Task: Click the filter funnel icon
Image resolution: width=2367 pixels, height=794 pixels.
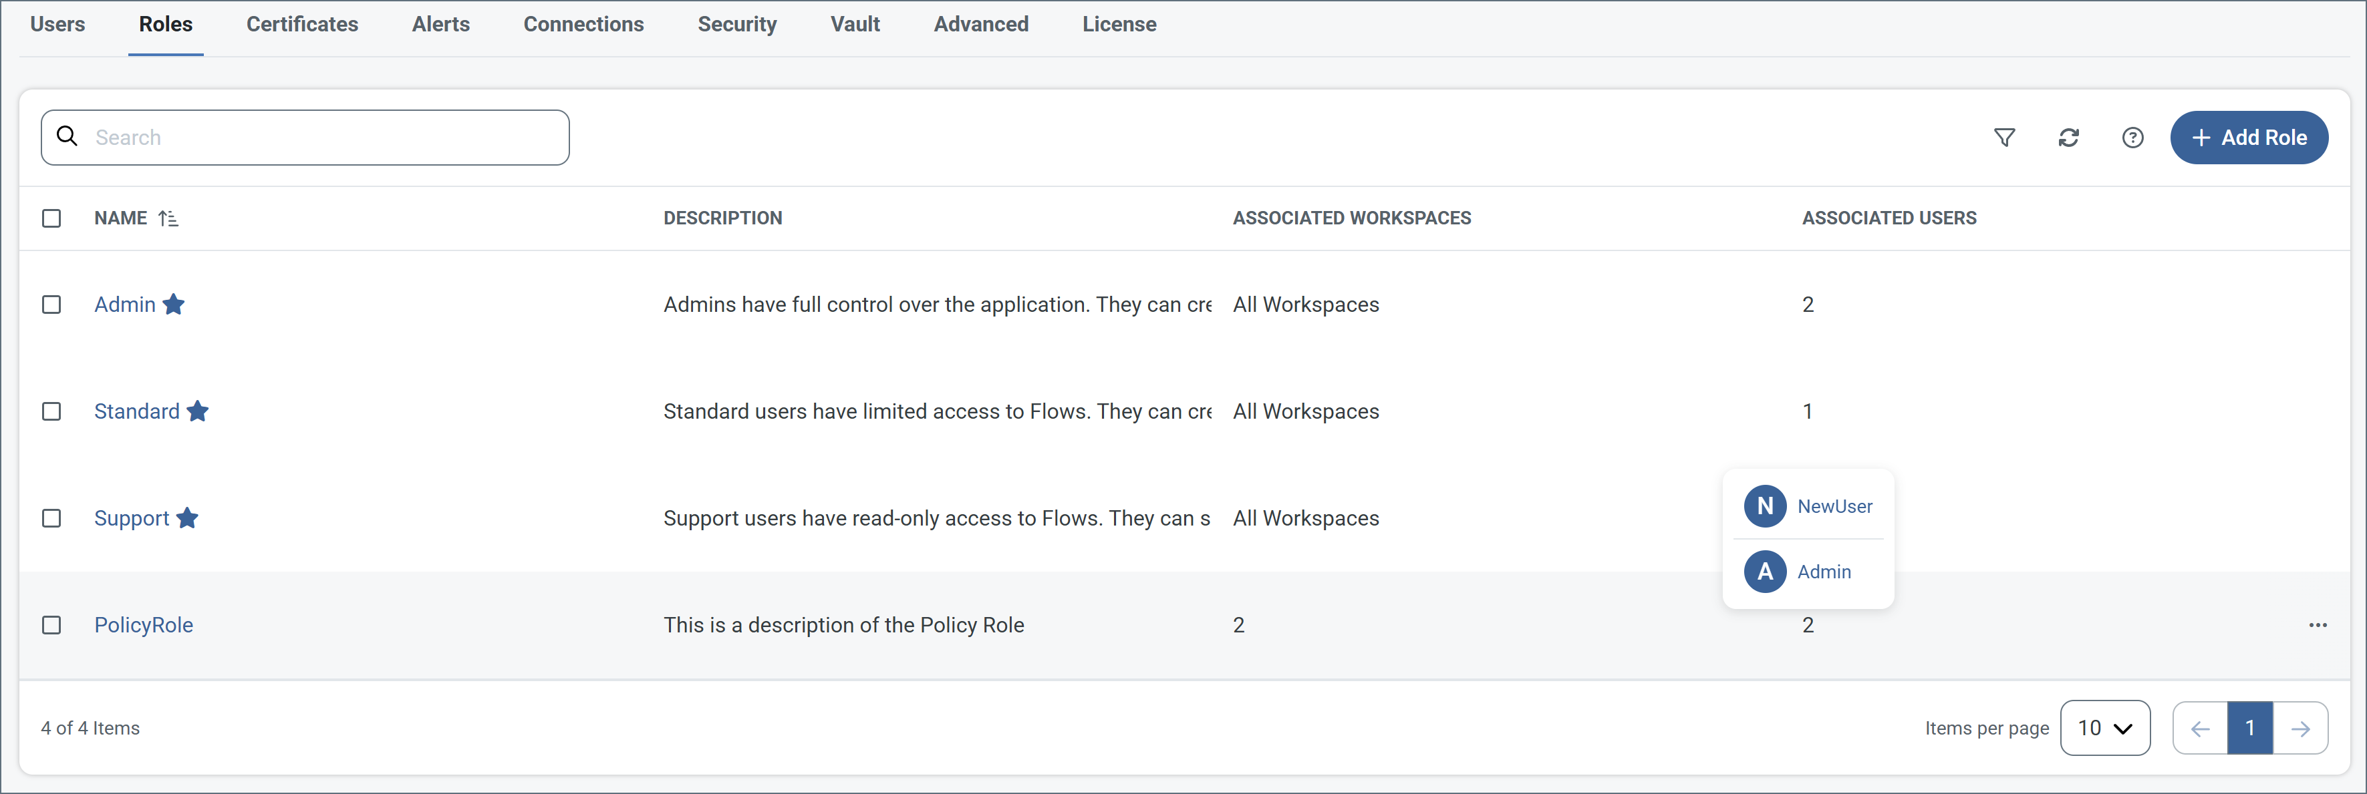Action: [x=2004, y=138]
